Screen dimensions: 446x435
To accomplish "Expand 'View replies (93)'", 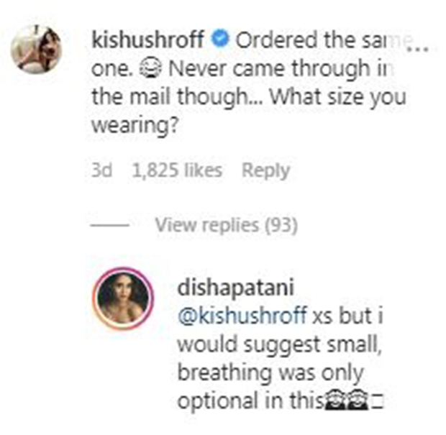I will [227, 225].
